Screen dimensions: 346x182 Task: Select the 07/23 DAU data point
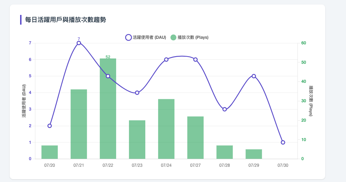(x=137, y=93)
